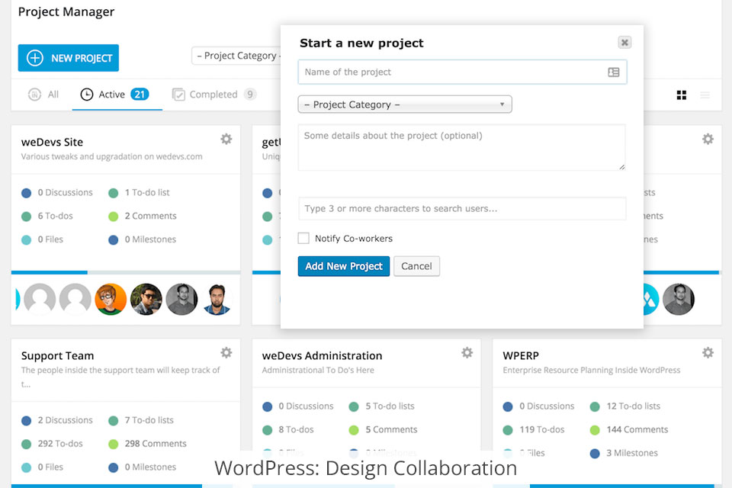Open the Support Team project title

(x=57, y=356)
